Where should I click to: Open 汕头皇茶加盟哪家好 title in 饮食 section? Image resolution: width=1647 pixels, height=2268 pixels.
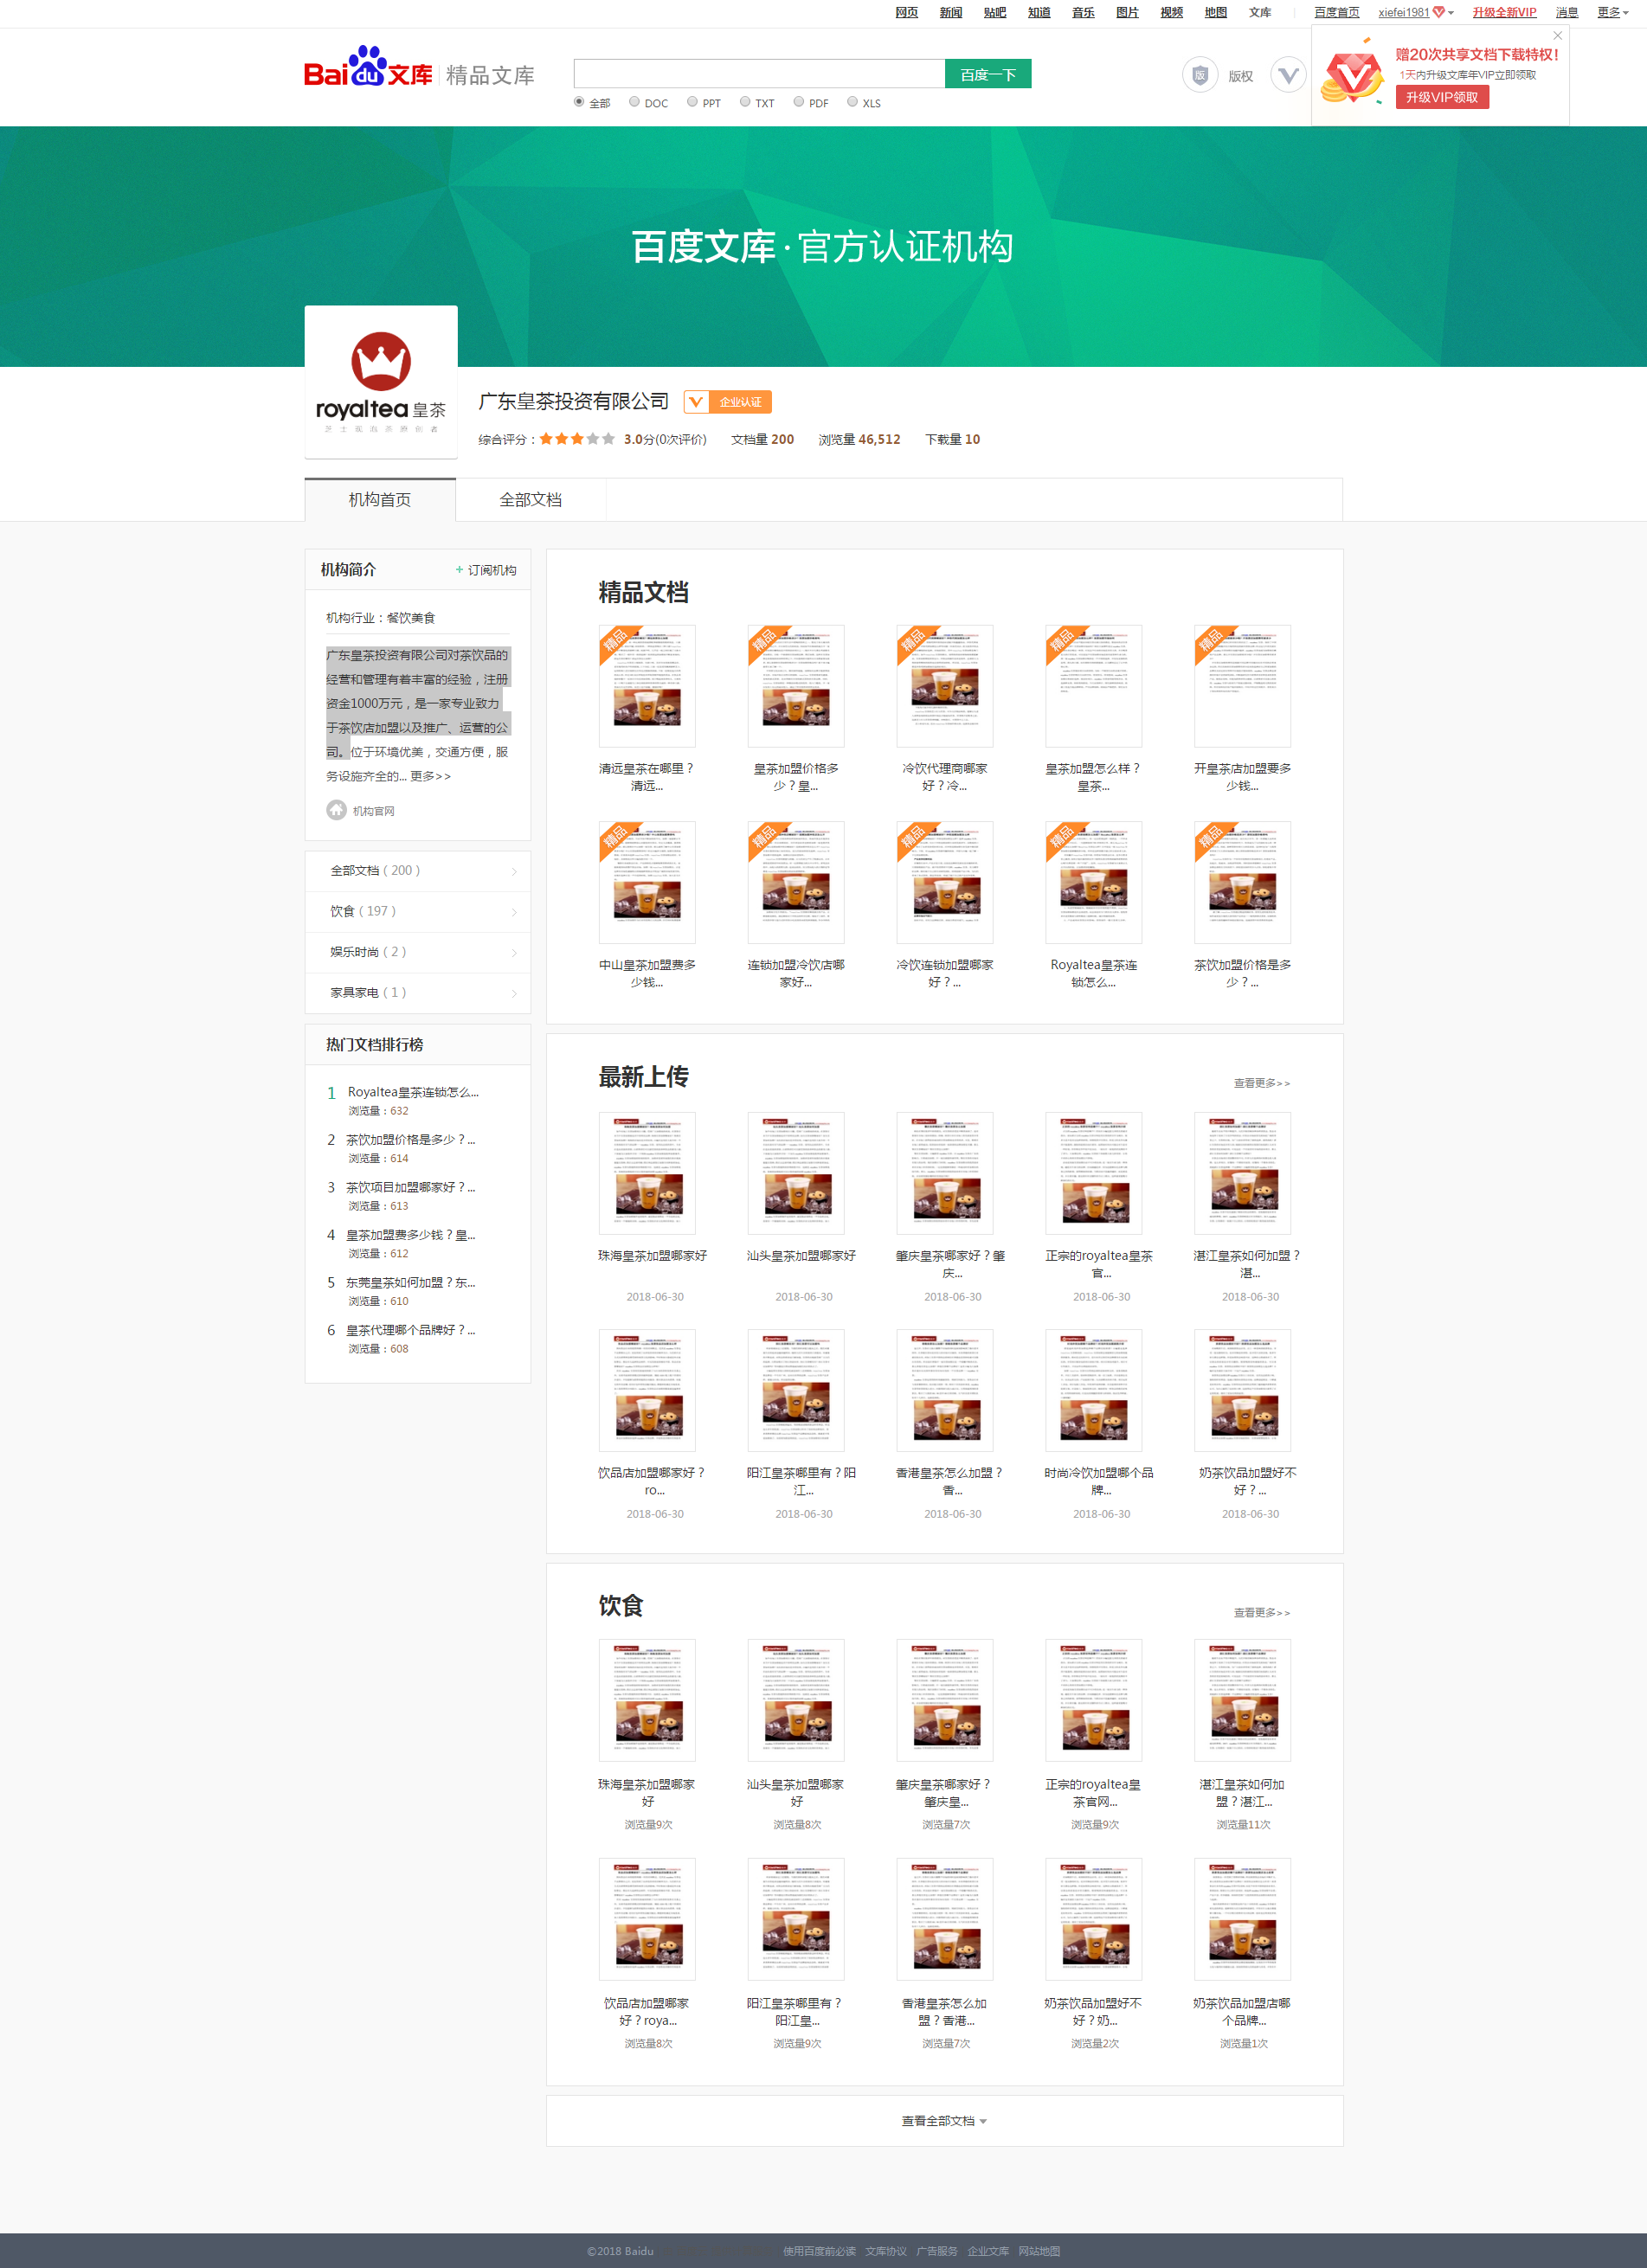(x=796, y=1793)
